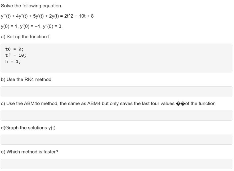
Task: Click the 'e) Which method is faster?' label
Action: click(30, 152)
